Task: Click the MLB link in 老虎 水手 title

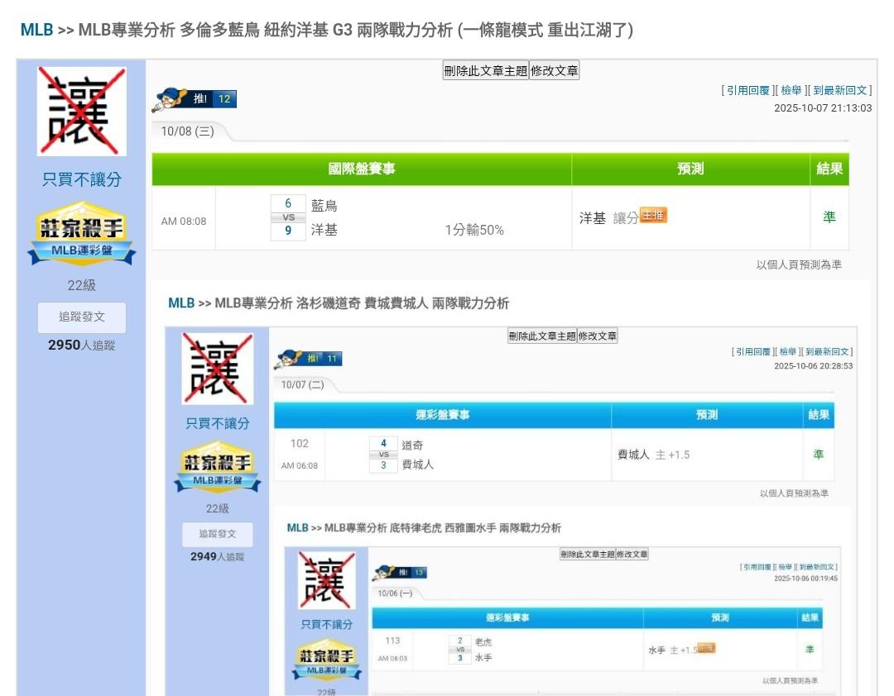Action: pyautogui.click(x=298, y=528)
